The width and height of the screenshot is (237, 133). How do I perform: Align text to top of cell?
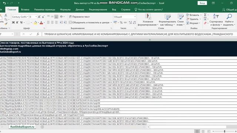pyautogui.click(x=49, y=16)
